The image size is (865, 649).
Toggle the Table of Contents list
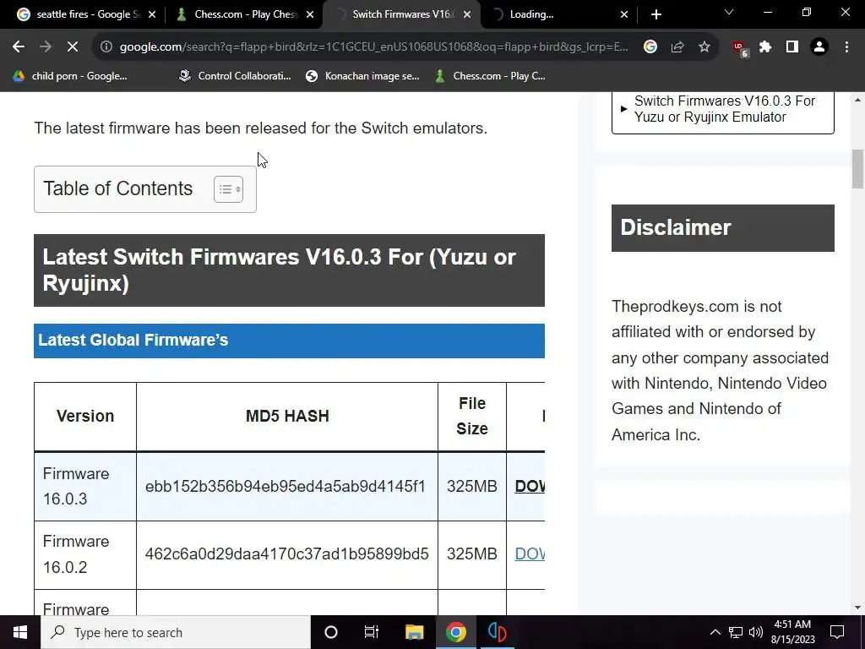(x=228, y=189)
